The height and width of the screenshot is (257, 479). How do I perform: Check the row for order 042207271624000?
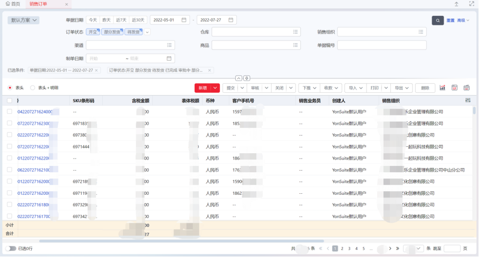(9, 112)
